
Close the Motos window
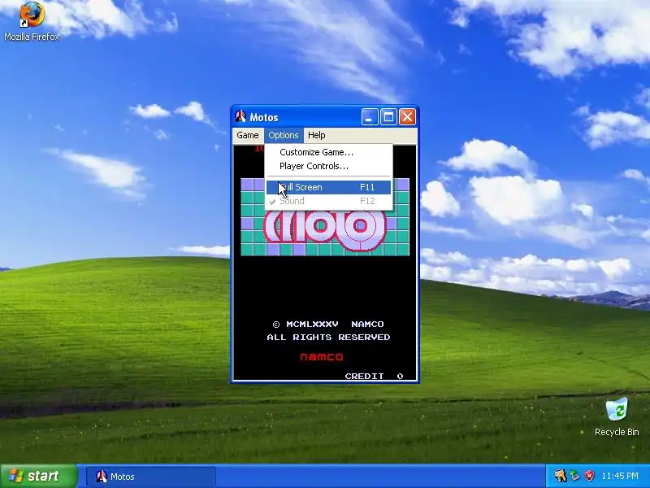pos(407,117)
